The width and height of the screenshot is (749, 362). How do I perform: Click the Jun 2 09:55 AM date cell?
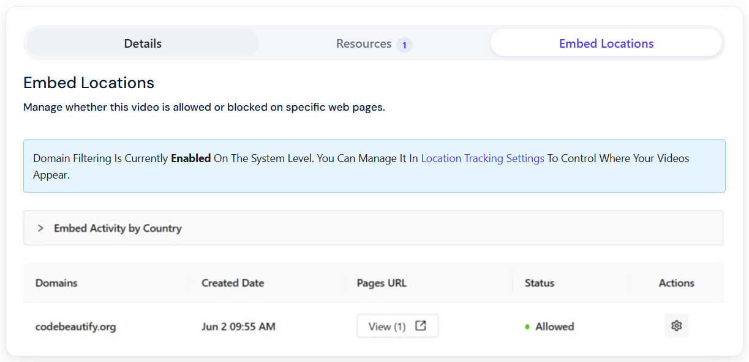click(238, 327)
